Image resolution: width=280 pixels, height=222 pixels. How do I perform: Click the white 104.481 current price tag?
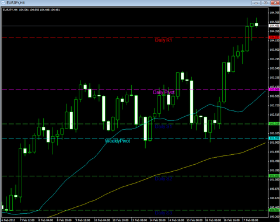point(274,26)
